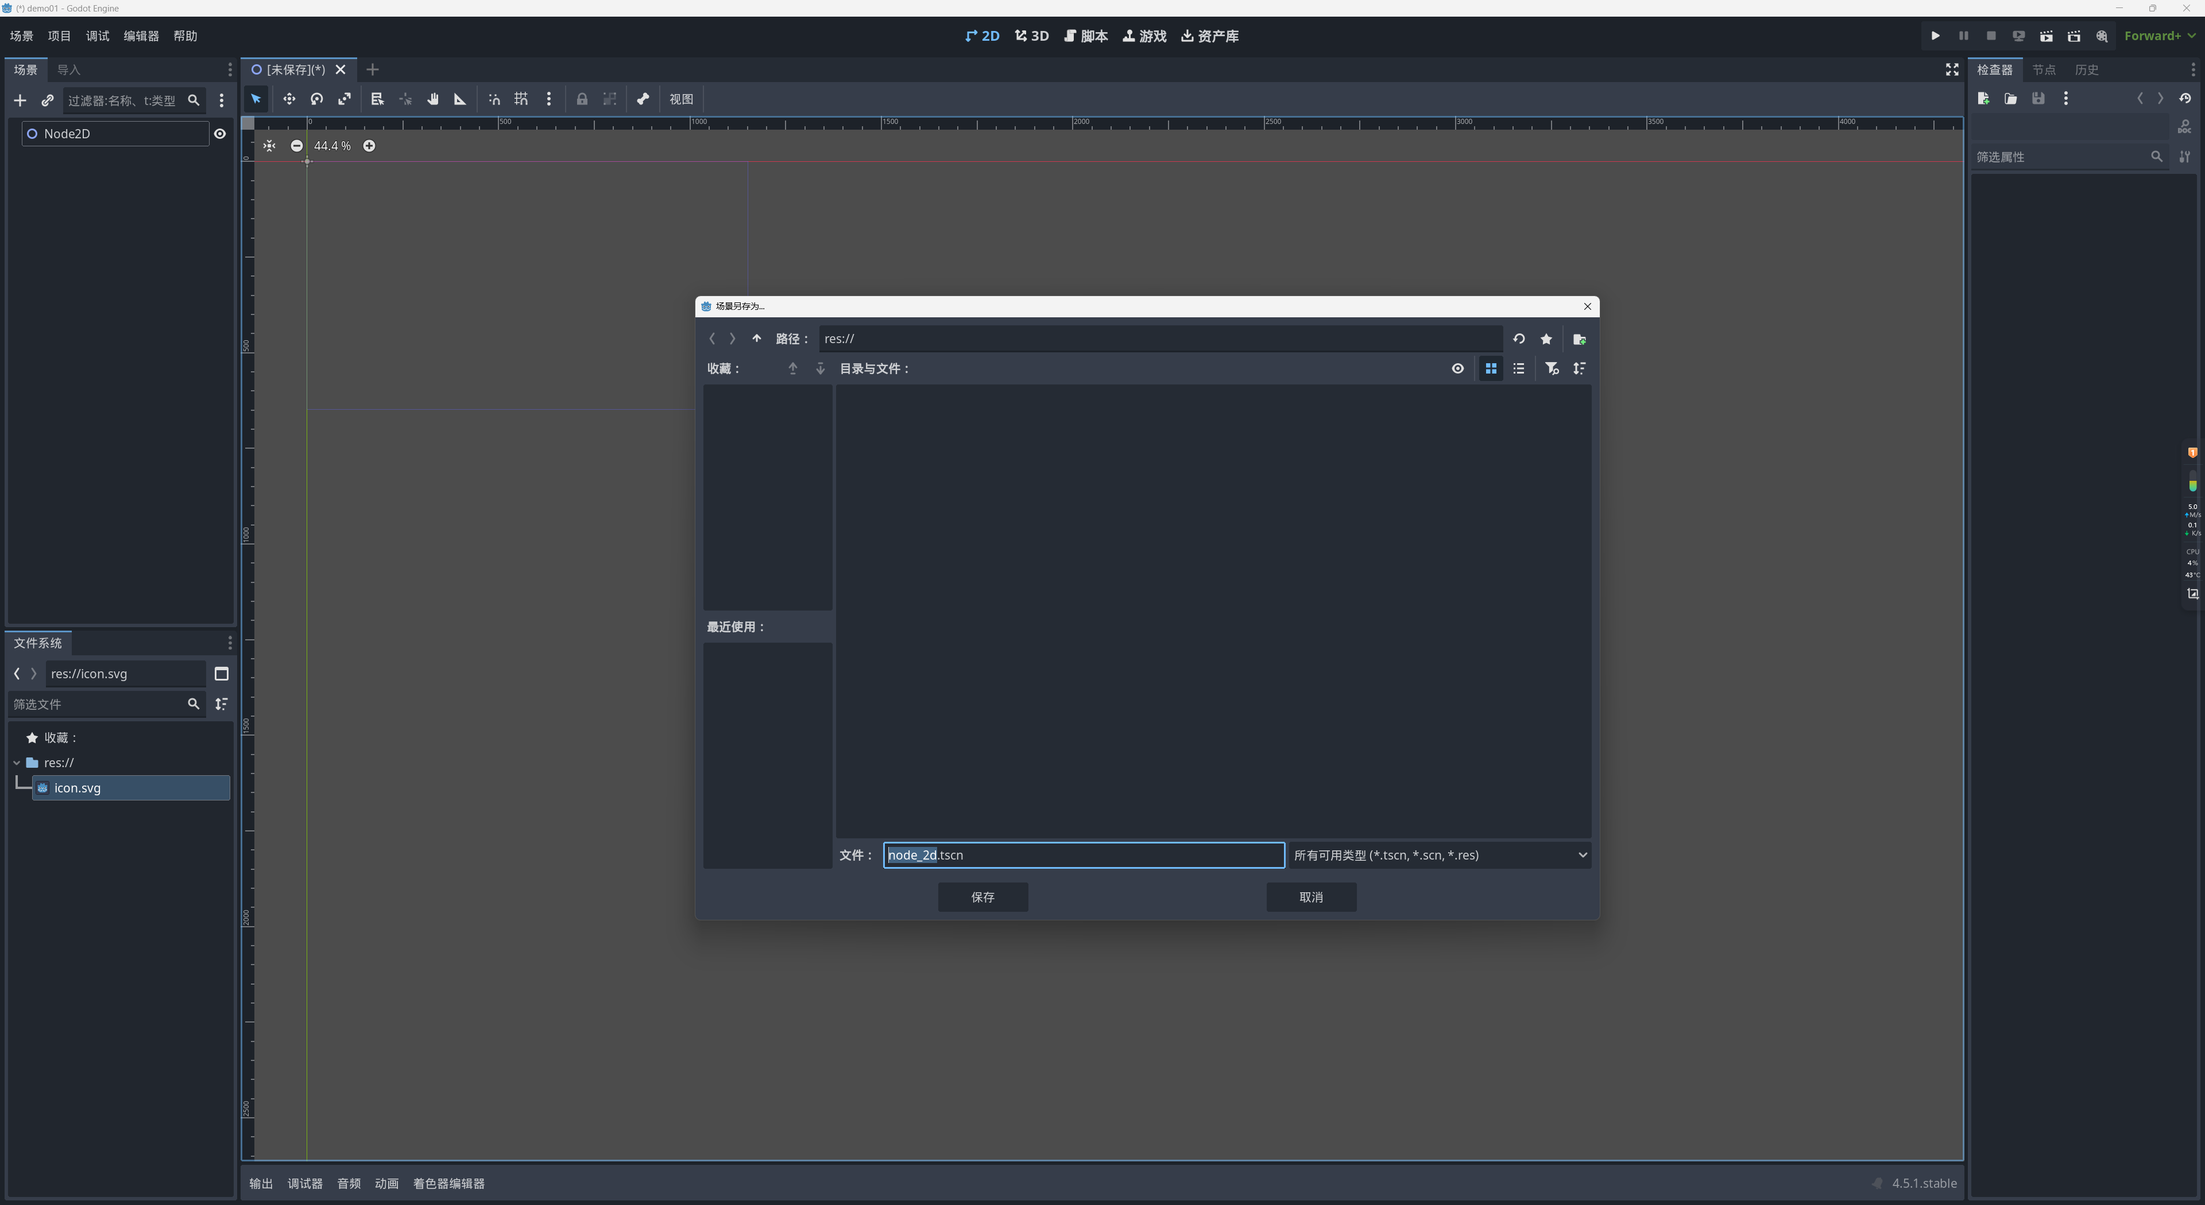Toggle Node2D visibility eye icon

[x=220, y=134]
